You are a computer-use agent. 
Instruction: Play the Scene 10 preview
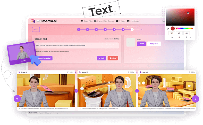click(x=80, y=72)
